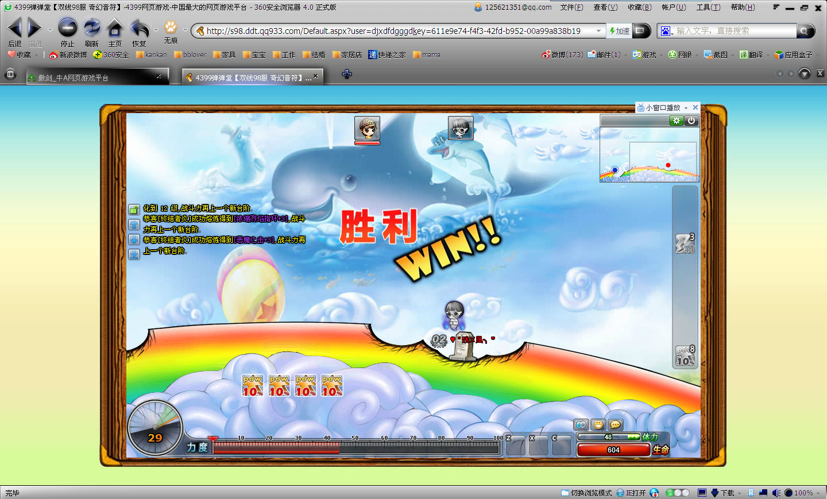The height and width of the screenshot is (499, 827).
Task: Click the chat scroll up arrow
Action: (x=134, y=225)
